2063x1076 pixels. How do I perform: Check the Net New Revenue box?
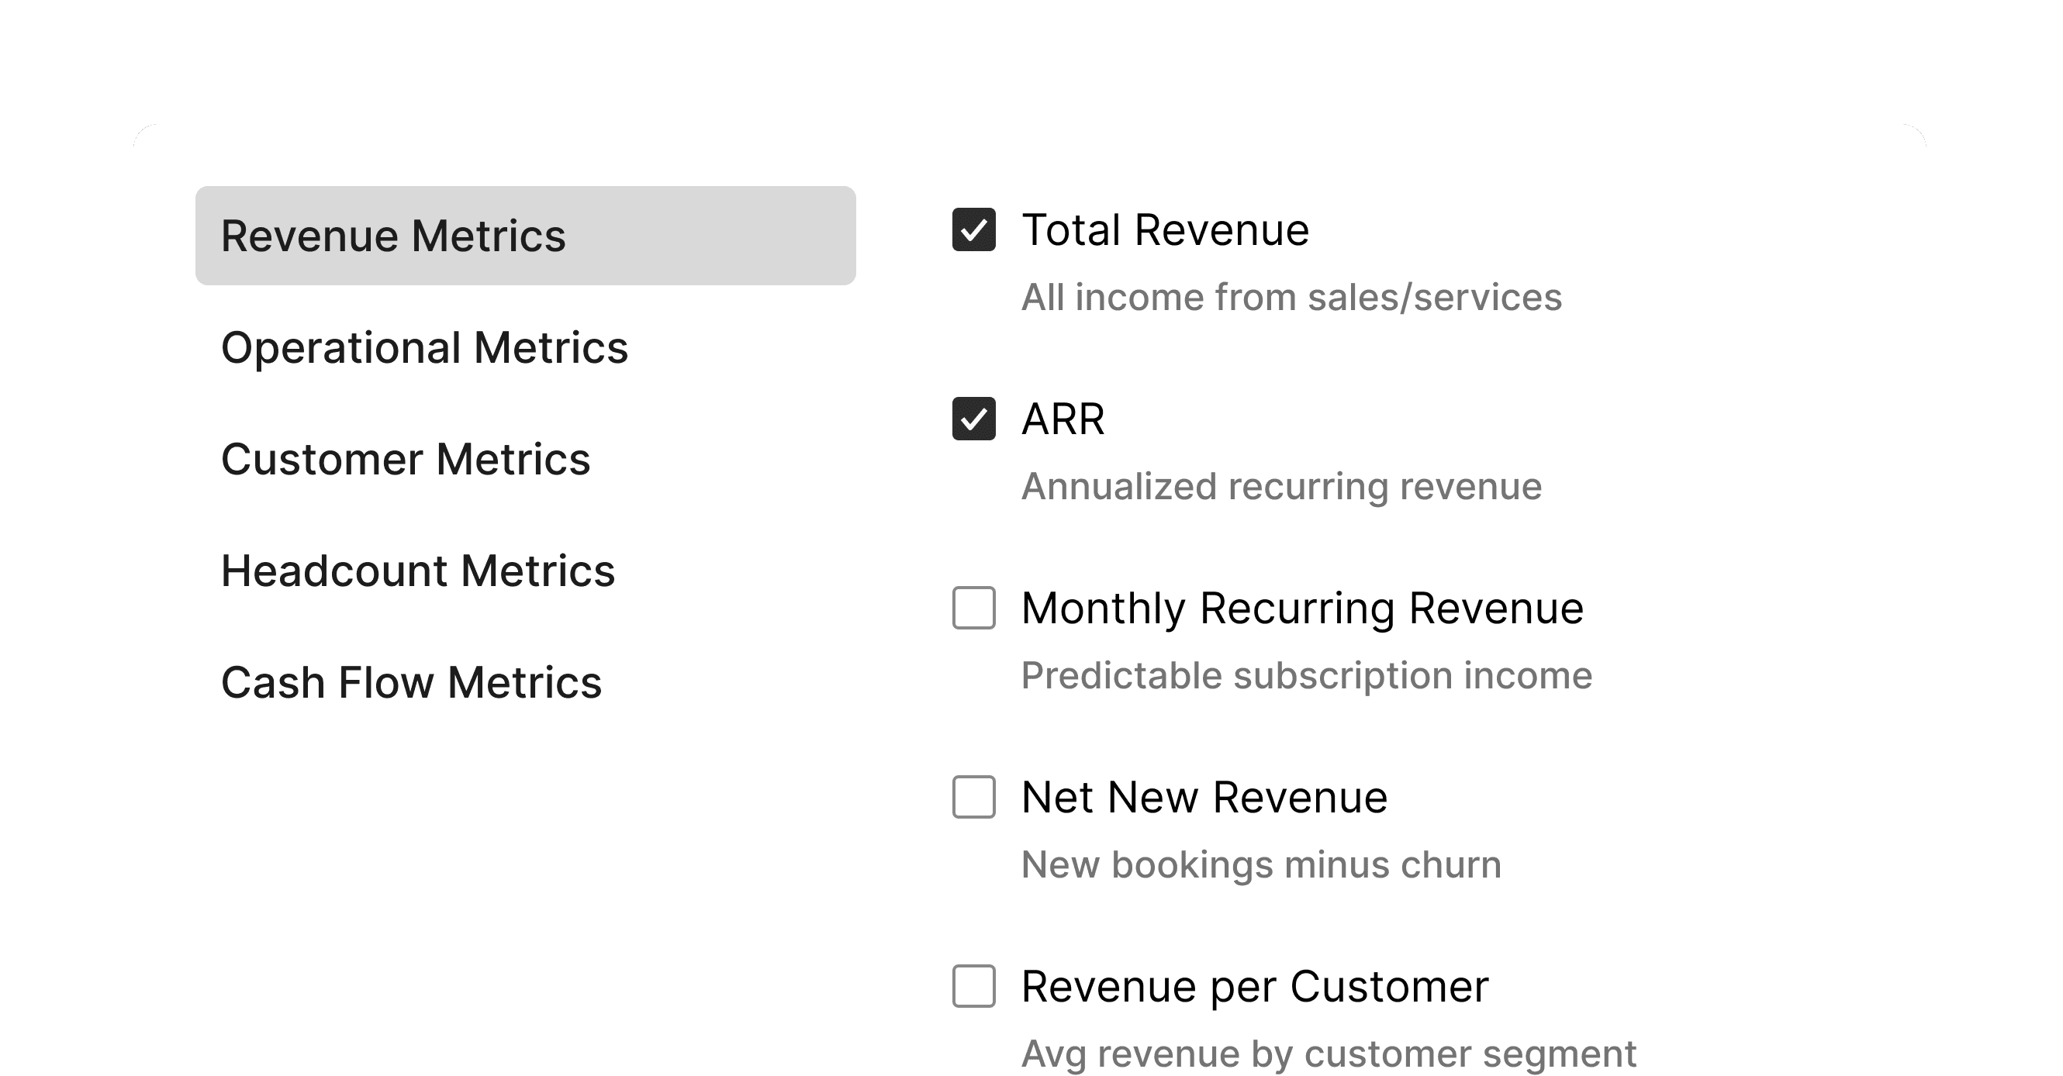973,797
